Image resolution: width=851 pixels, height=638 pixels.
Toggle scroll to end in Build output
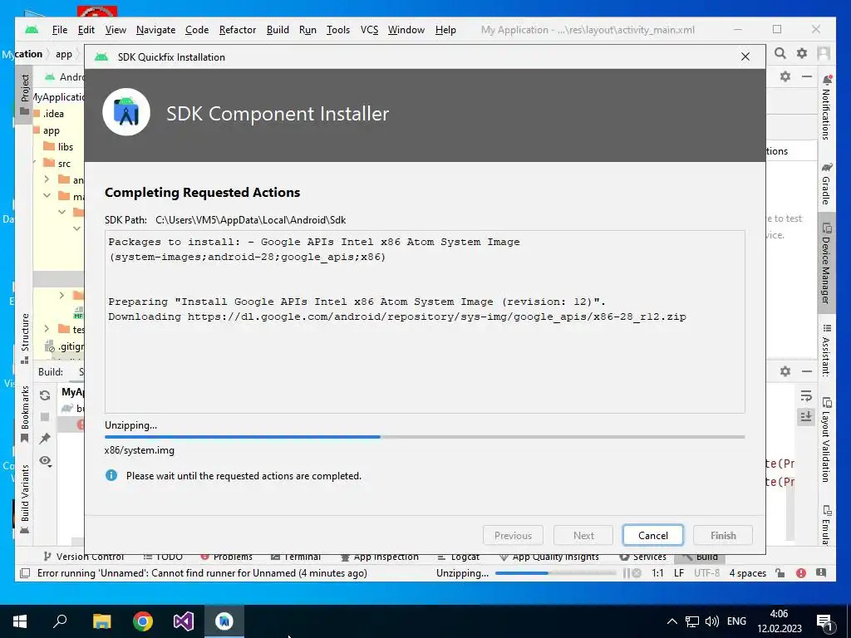(x=806, y=417)
